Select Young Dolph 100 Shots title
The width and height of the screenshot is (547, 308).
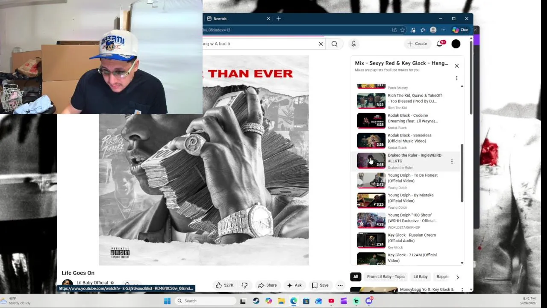pyautogui.click(x=412, y=218)
